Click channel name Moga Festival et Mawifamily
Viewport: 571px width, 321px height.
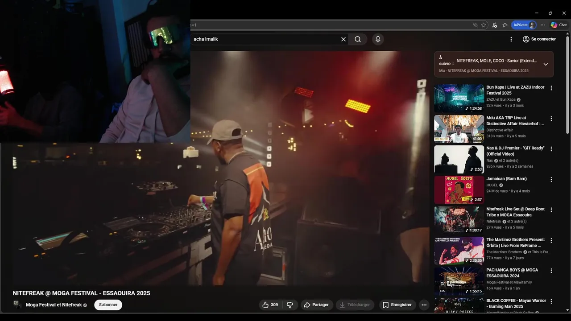[x=509, y=282]
